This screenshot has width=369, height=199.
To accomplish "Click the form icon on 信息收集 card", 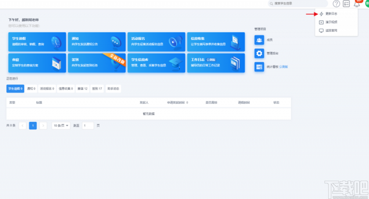I will point(235,42).
